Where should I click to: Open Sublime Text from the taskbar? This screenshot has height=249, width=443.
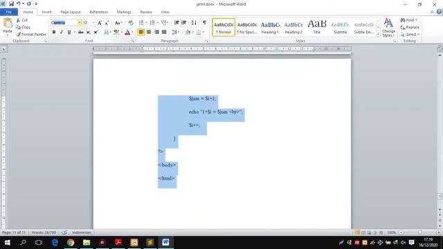pyautogui.click(x=150, y=242)
